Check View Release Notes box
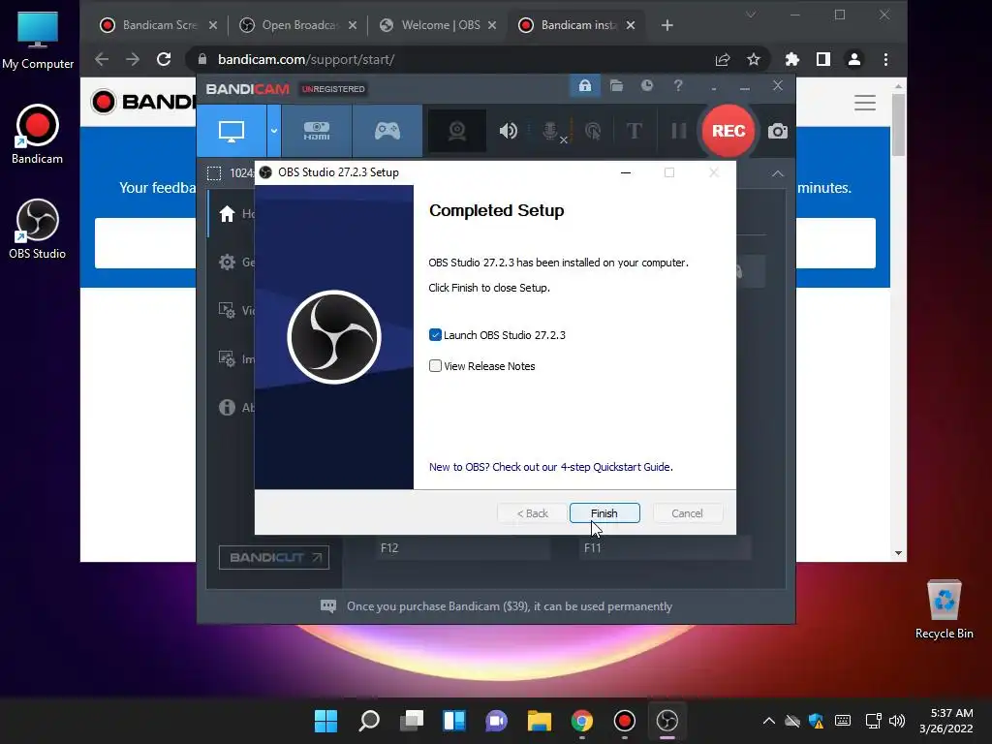The image size is (992, 744). coord(435,365)
